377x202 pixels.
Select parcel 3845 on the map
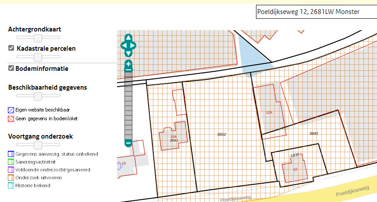[313, 133]
